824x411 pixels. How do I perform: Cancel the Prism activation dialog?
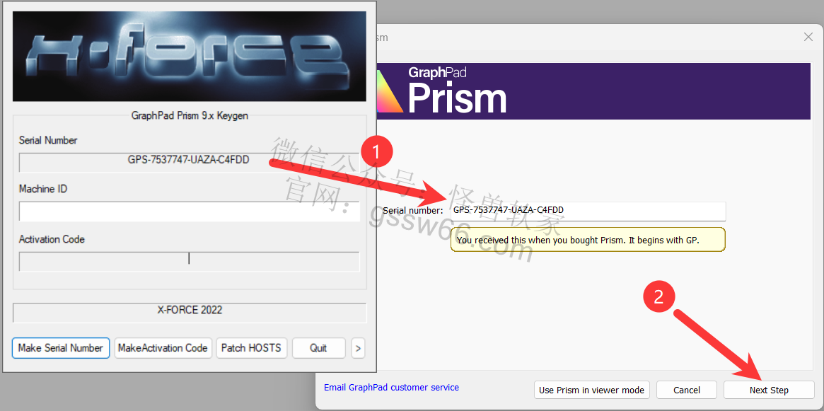click(687, 390)
